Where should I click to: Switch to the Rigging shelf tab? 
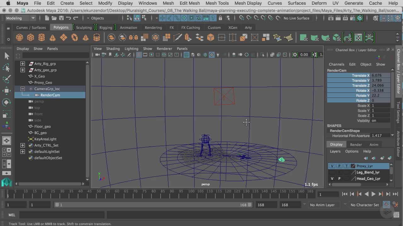106,28
